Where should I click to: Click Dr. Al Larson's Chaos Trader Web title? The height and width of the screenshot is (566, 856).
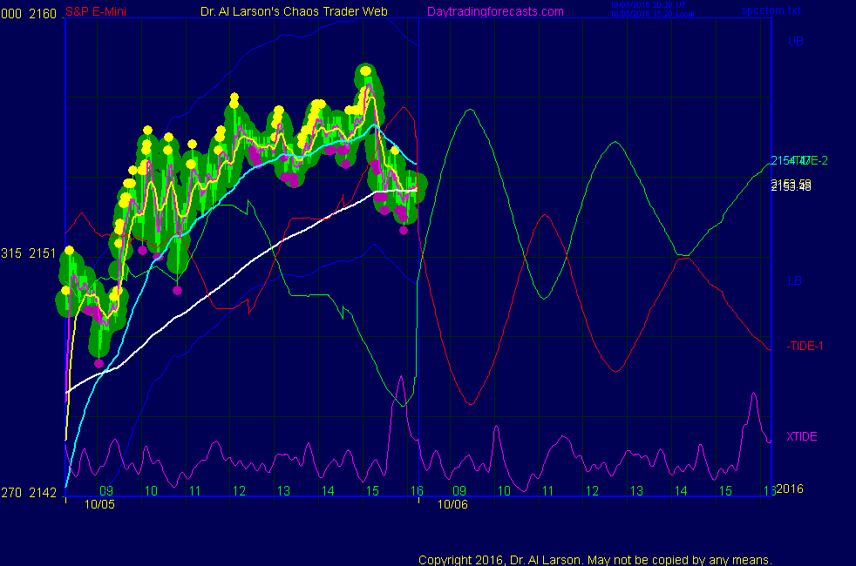[x=294, y=11]
